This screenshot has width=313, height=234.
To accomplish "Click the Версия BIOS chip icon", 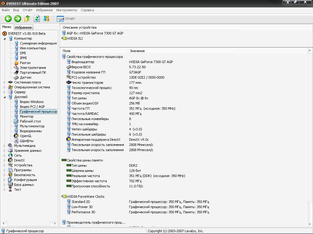I will pos(69,67).
